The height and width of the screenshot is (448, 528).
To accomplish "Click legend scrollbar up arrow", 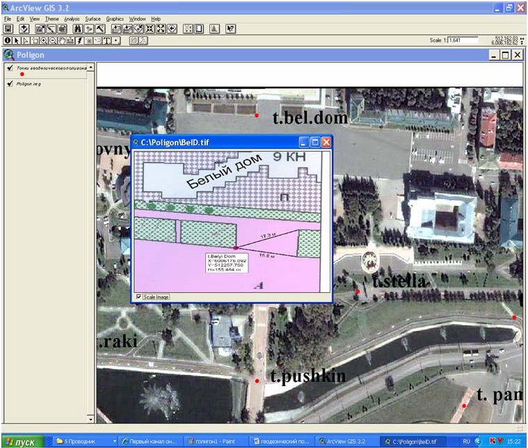I will pyautogui.click(x=90, y=66).
